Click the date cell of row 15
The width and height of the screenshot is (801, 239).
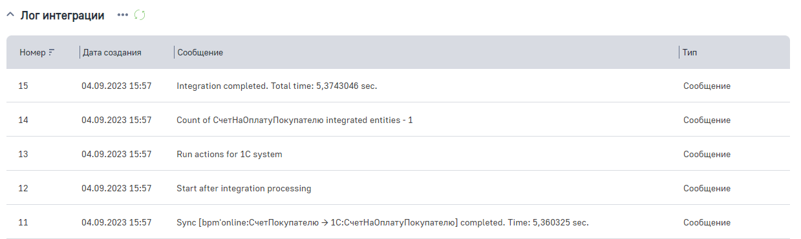click(x=116, y=86)
